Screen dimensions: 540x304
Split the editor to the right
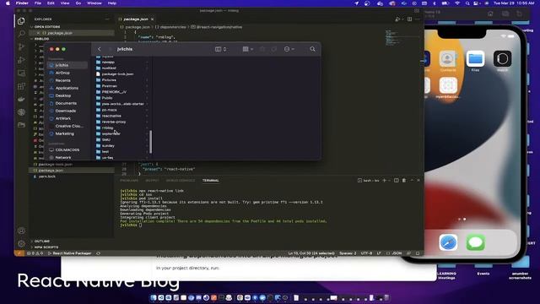point(409,19)
